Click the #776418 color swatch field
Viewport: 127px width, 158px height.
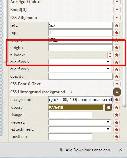coord(76,107)
